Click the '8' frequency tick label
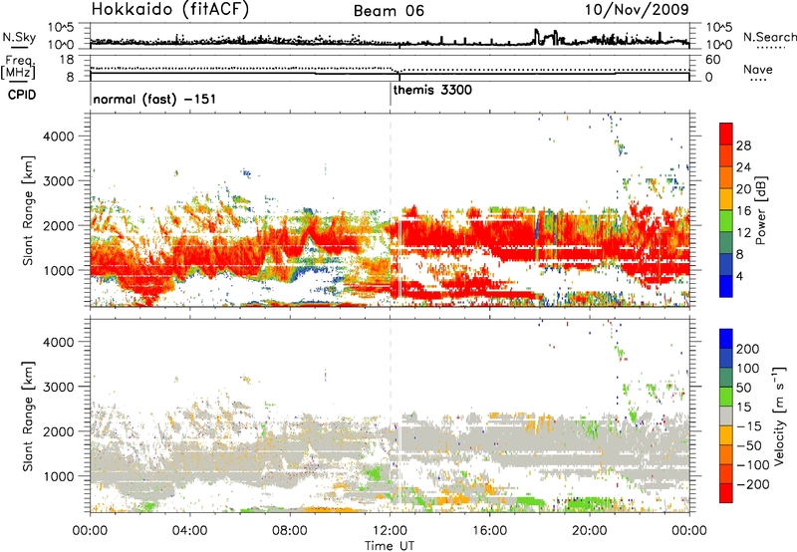This screenshot has width=797, height=552. (70, 78)
